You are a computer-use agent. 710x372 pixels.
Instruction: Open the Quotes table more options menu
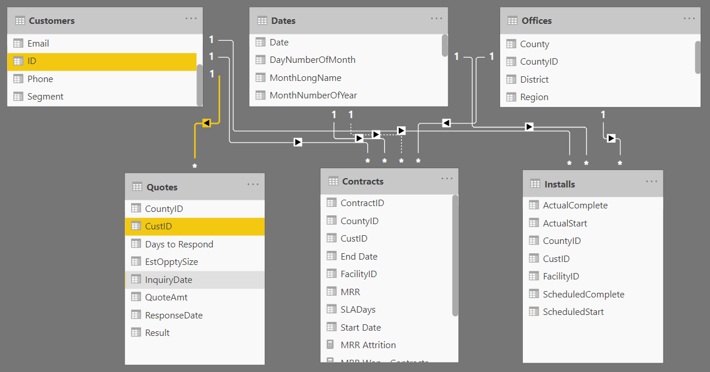tap(253, 185)
